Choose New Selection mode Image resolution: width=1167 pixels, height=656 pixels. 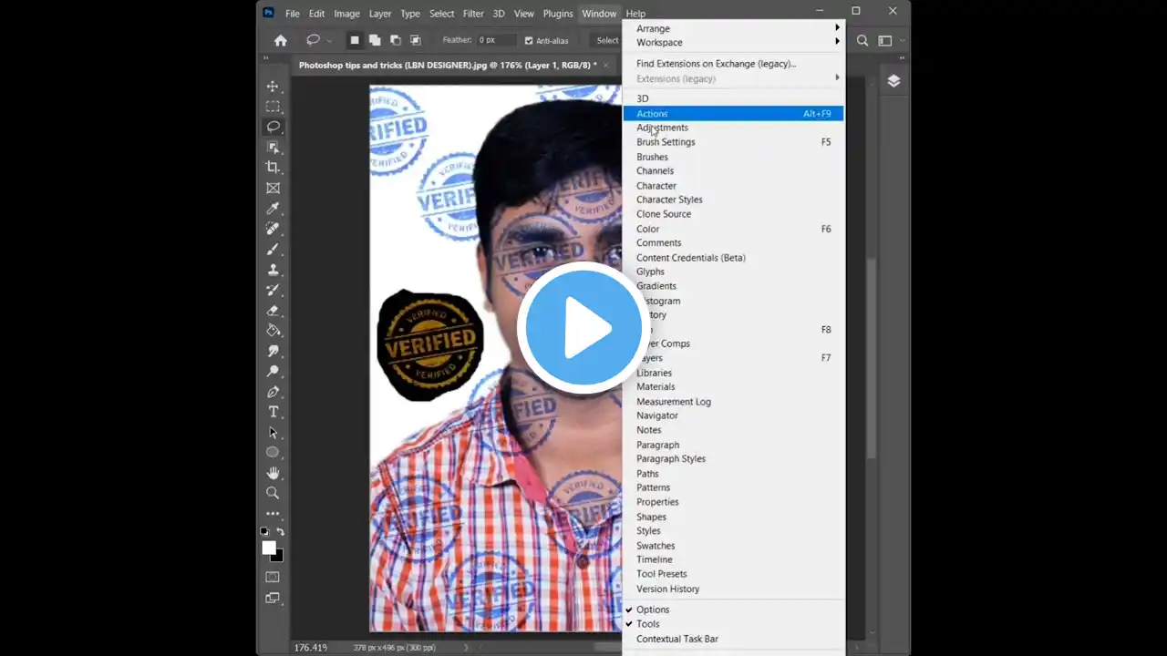(x=355, y=40)
